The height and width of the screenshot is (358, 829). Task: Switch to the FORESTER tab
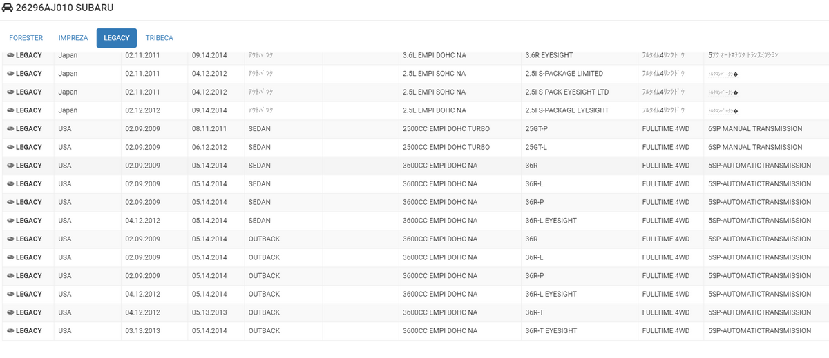[x=26, y=38]
